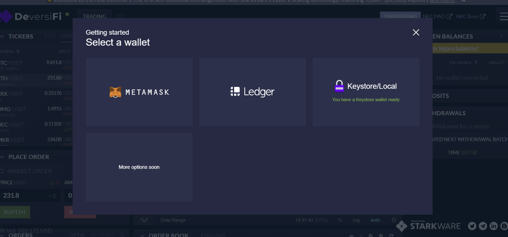Image resolution: width=508 pixels, height=237 pixels.
Task: Choose the MetaMask wallet option
Action: [139, 92]
